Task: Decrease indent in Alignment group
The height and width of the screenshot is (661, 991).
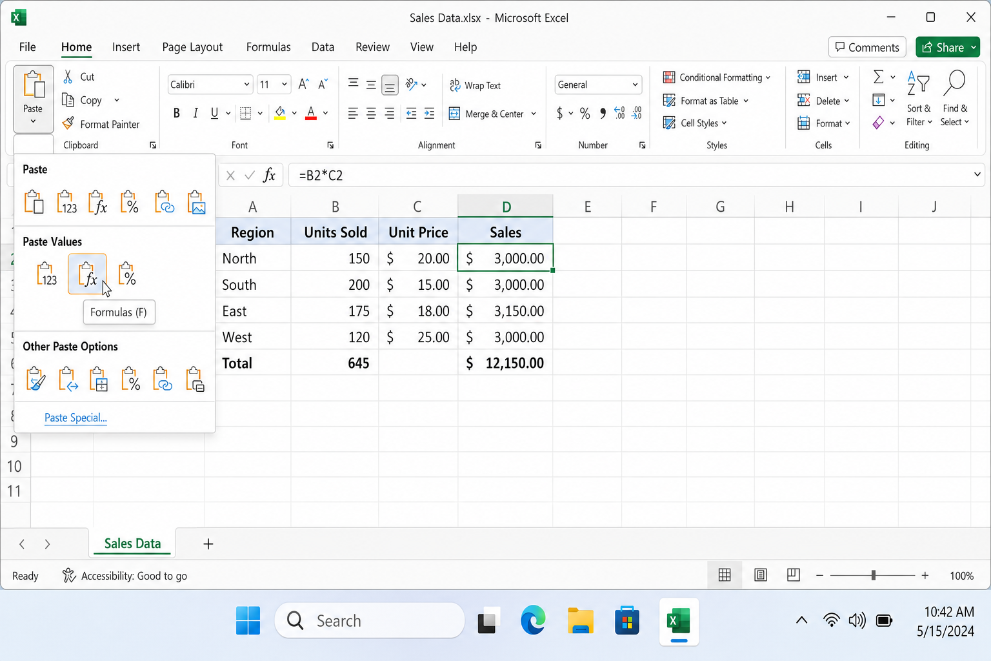Action: pyautogui.click(x=412, y=114)
